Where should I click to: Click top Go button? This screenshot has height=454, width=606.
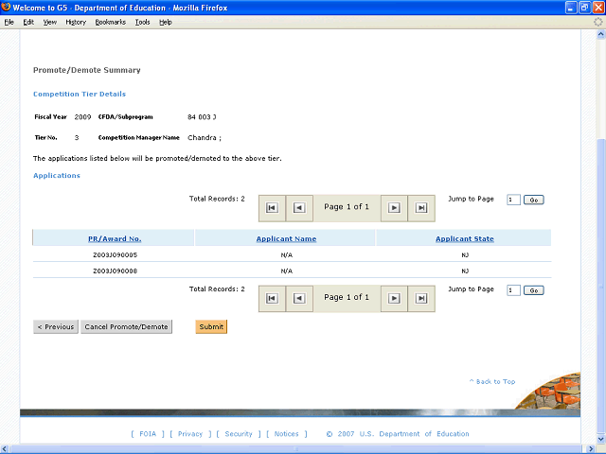click(534, 200)
